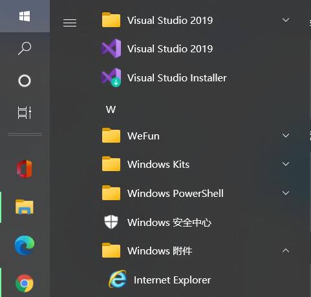Open File Explorer from the taskbar
311x297 pixels.
[25, 207]
